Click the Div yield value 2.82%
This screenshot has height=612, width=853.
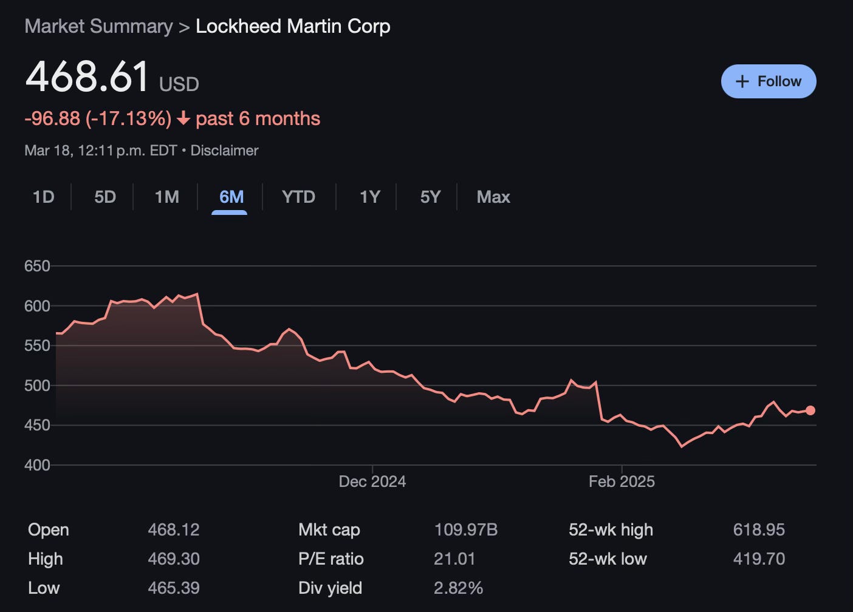(x=459, y=588)
